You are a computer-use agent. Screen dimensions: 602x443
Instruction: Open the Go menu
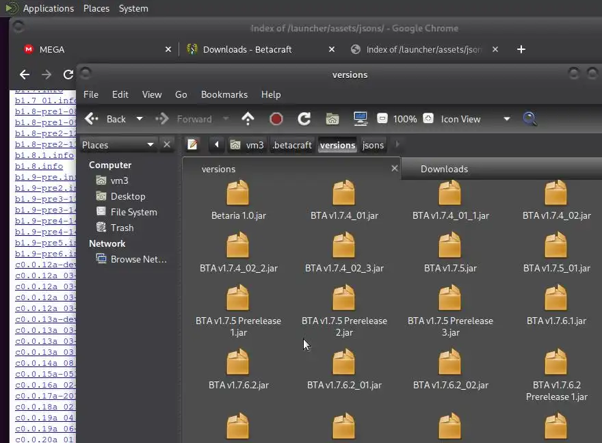(181, 95)
